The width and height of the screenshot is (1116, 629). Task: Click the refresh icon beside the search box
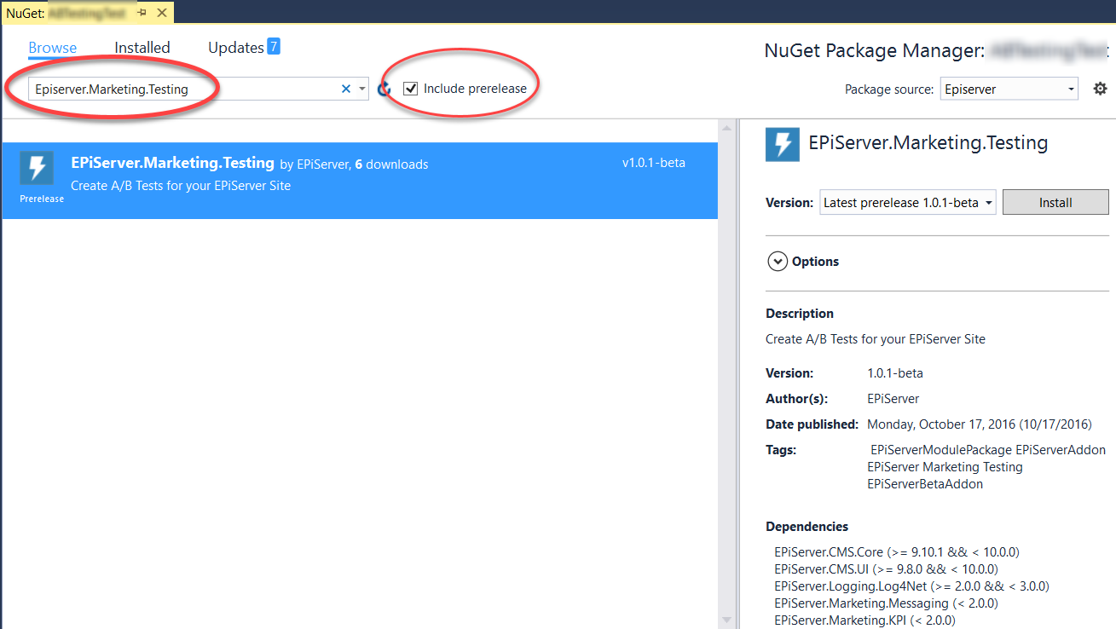pos(385,89)
